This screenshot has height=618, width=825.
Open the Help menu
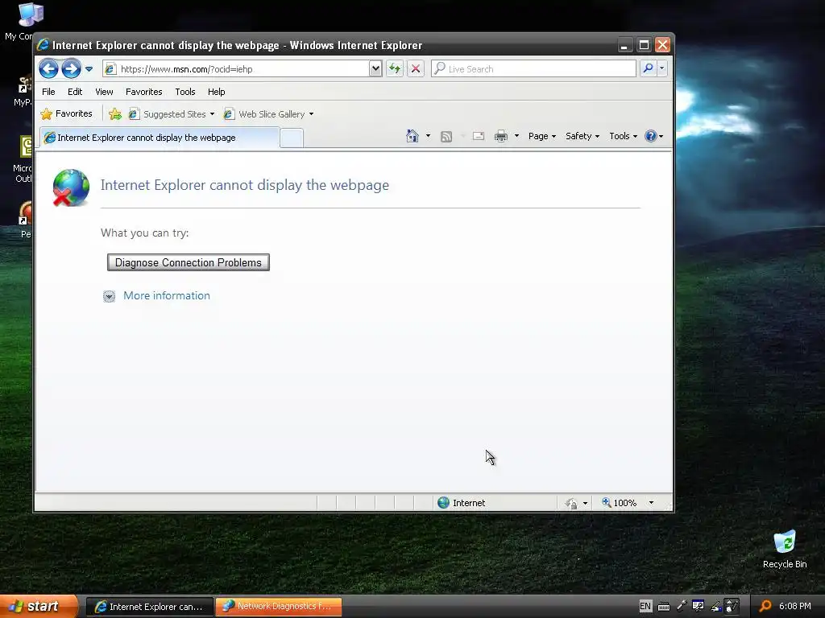pyautogui.click(x=216, y=92)
